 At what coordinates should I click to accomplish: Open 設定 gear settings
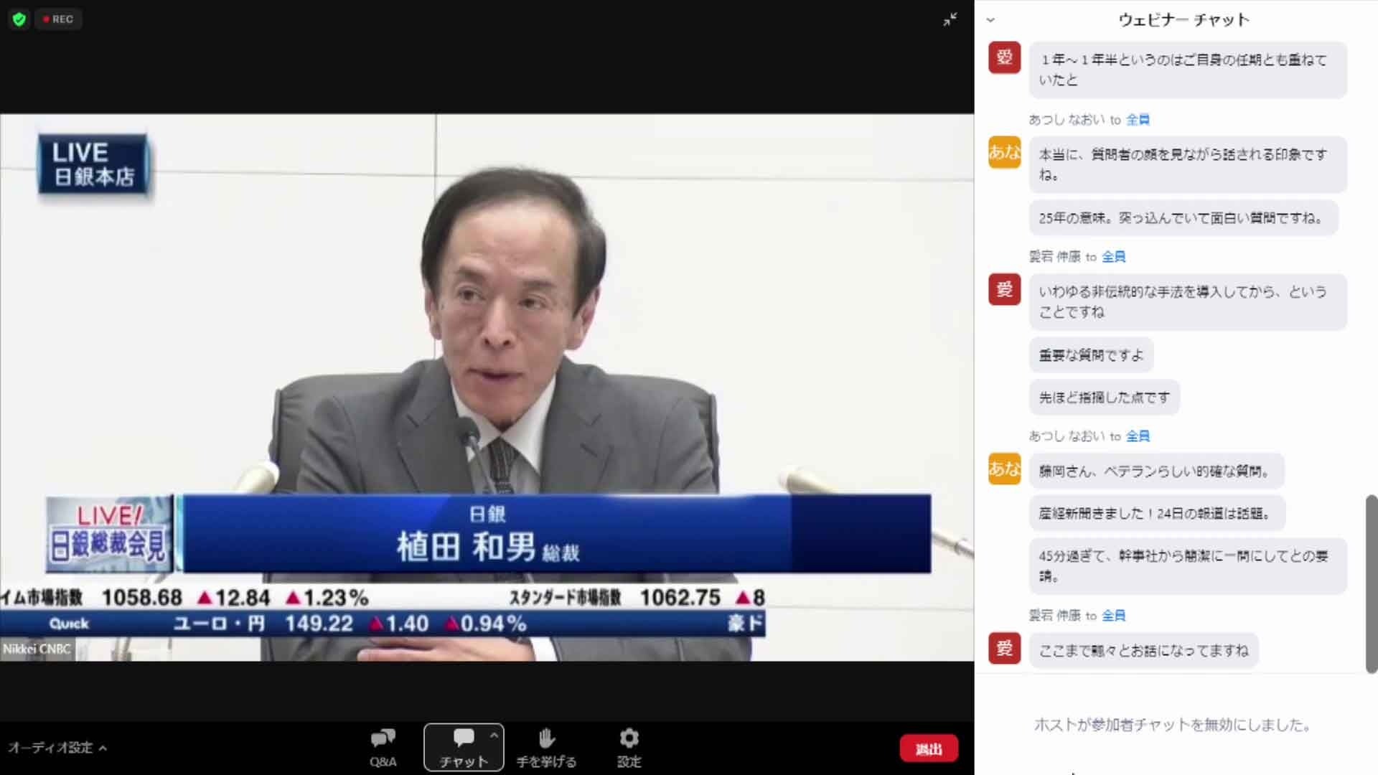(x=629, y=747)
